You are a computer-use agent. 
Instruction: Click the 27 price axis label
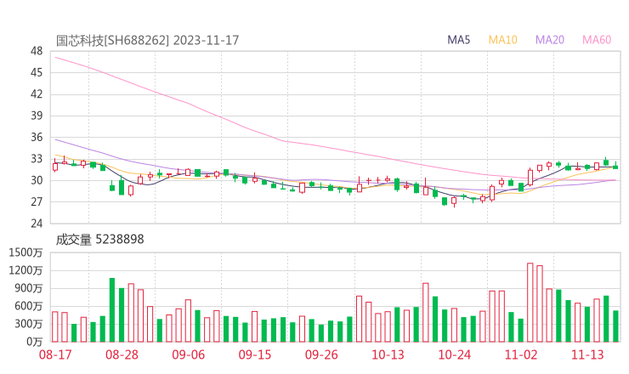(x=37, y=201)
